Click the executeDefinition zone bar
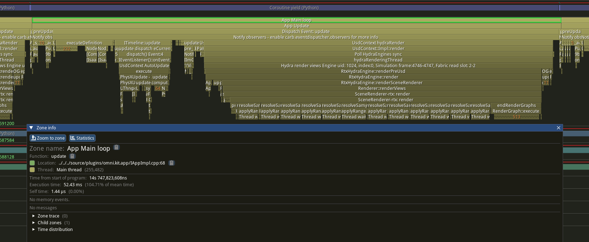 coord(84,43)
